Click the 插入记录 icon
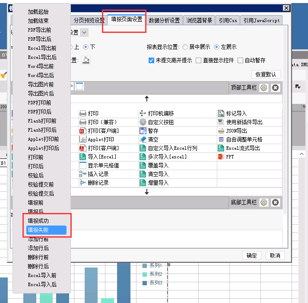This screenshot has height=303, width=308. (83, 174)
